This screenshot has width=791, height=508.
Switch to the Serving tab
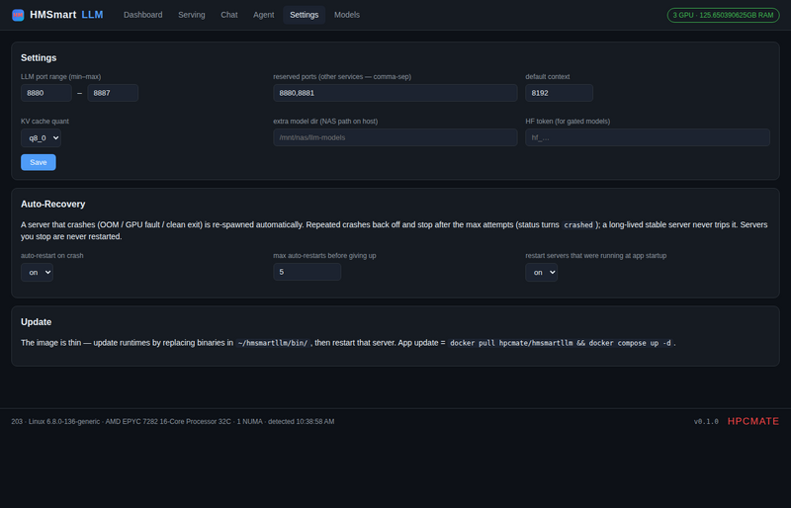[x=191, y=15]
